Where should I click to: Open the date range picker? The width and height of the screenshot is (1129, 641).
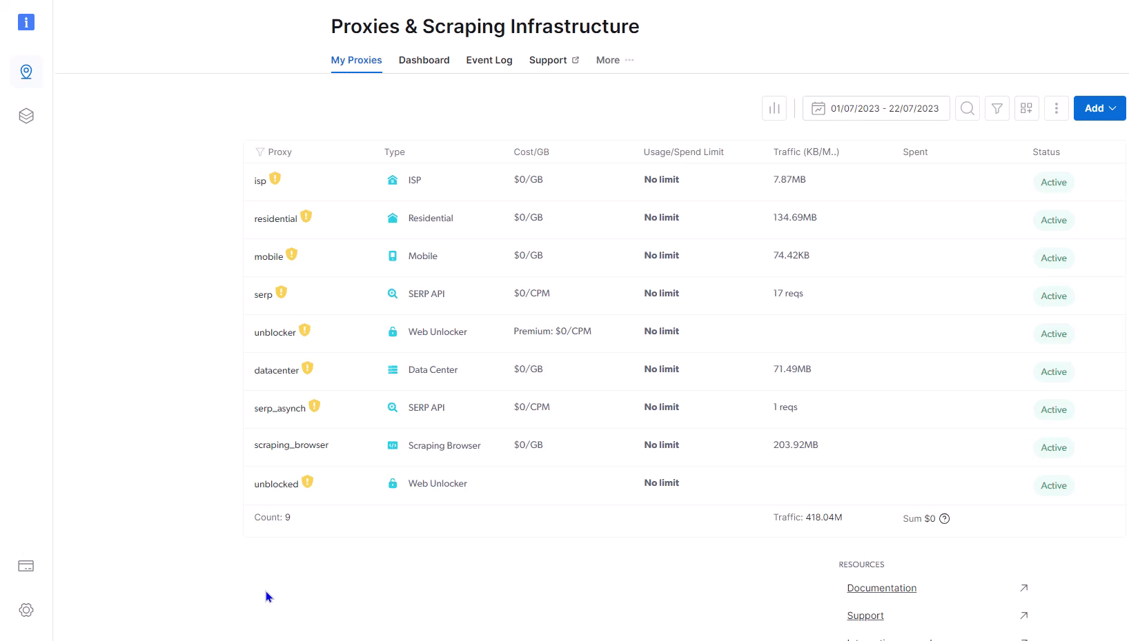click(876, 108)
